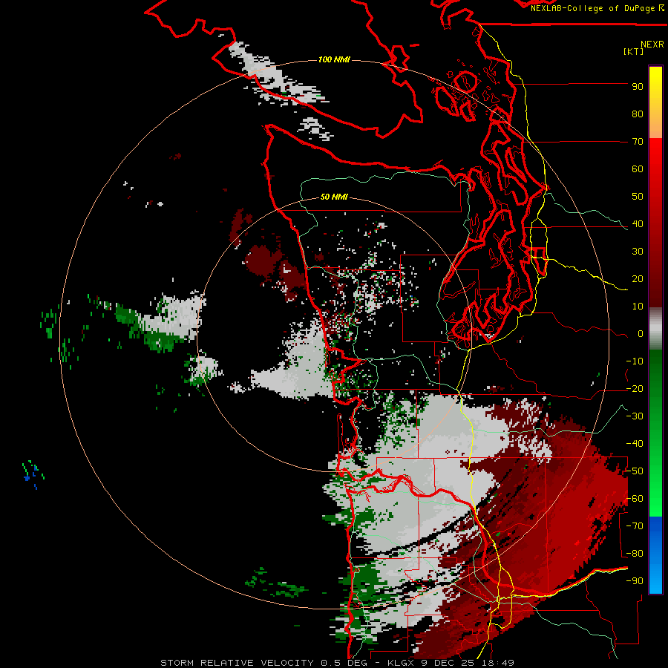Select the 70 value on the velocity scale
Viewport: 668px width, 668px height.
(638, 142)
